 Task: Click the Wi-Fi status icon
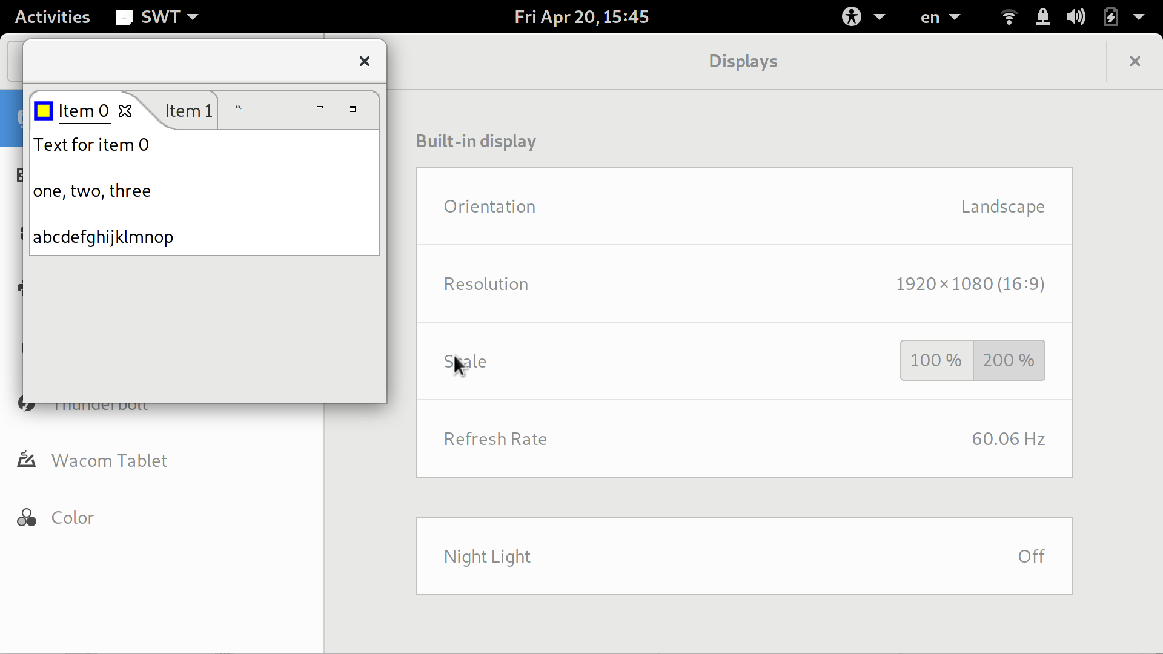tap(1009, 16)
